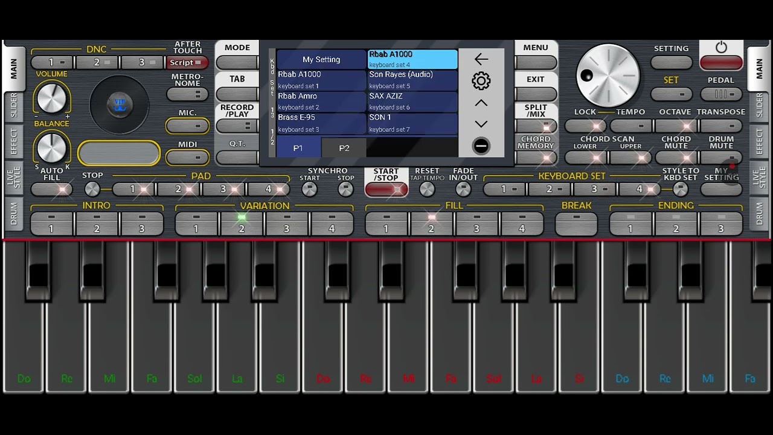
Task: Click the up chevron in display panel
Action: (481, 103)
